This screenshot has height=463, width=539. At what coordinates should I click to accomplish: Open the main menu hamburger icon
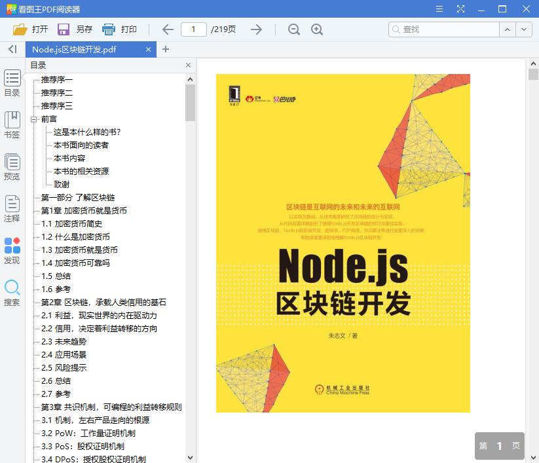(439, 9)
